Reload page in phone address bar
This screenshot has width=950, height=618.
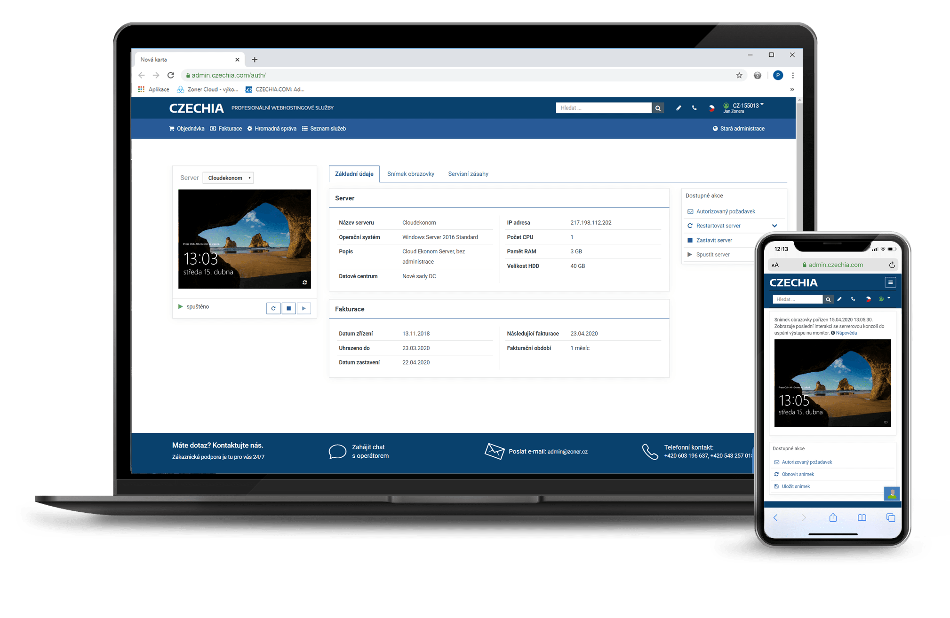[x=892, y=265]
